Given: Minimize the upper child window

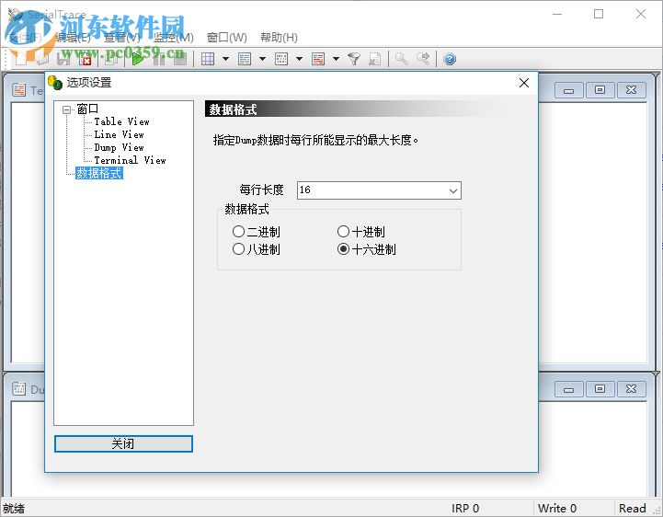Looking at the screenshot, I should click(x=568, y=90).
